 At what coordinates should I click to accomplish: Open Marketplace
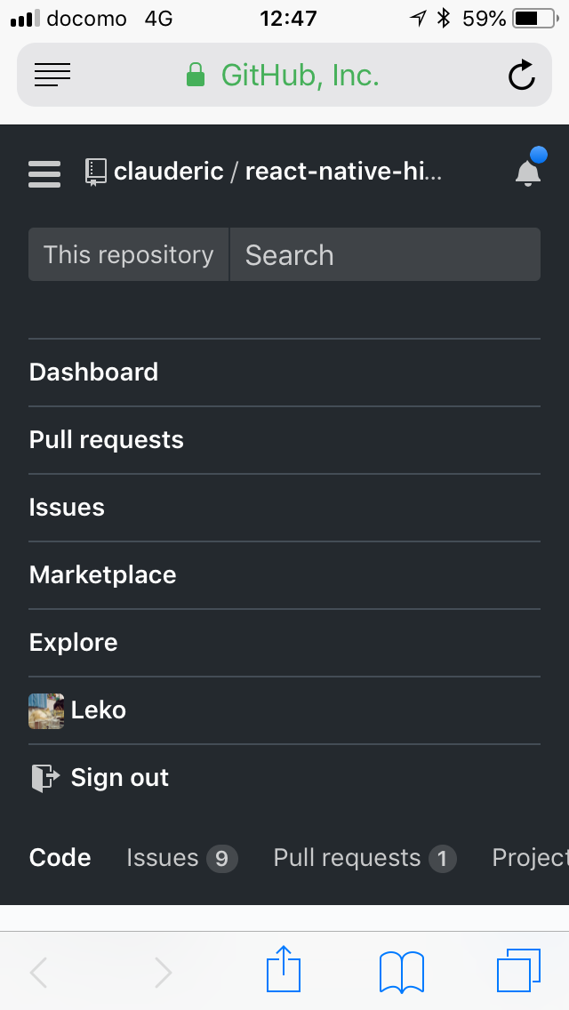click(x=103, y=575)
